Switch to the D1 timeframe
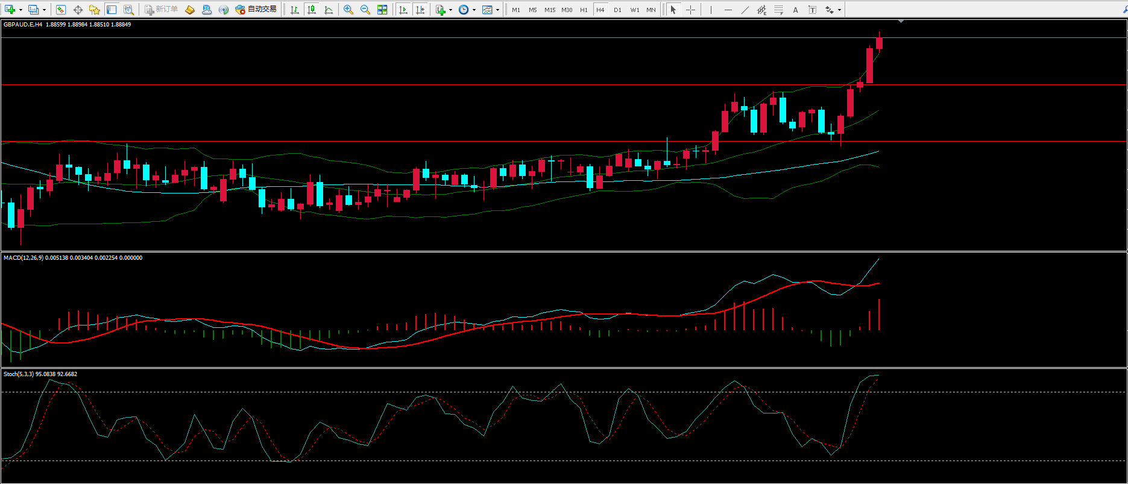Viewport: 1128px width, 484px height. pos(617,10)
